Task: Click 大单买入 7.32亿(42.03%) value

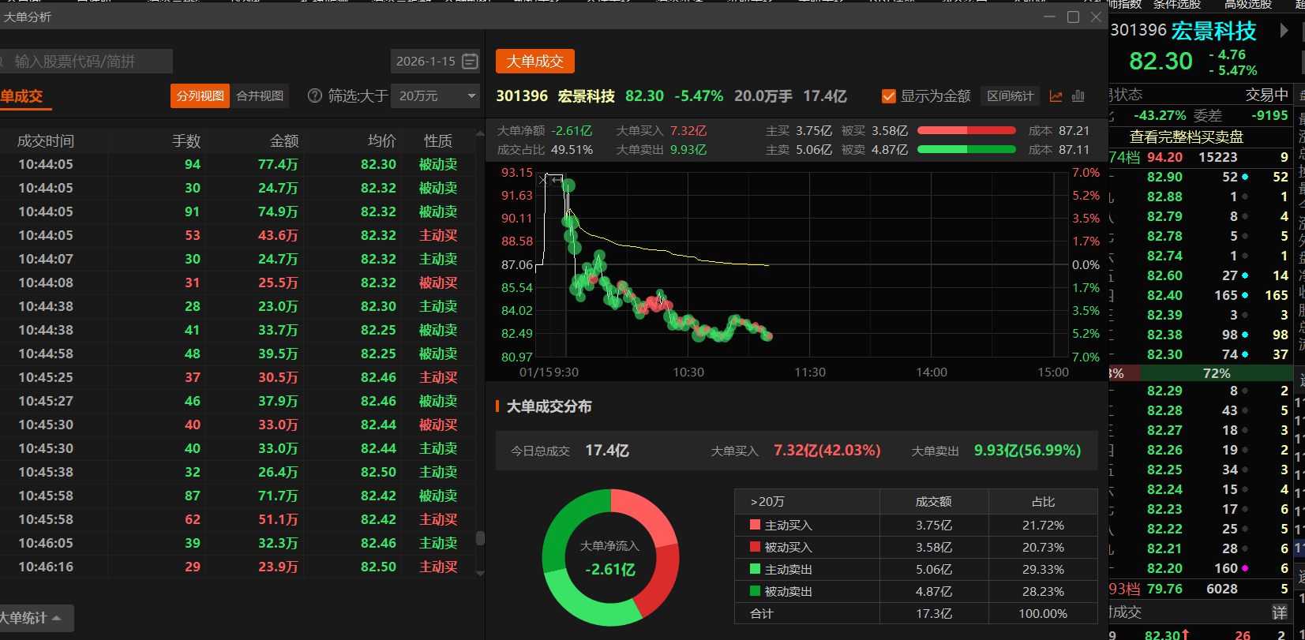Action: 827,450
